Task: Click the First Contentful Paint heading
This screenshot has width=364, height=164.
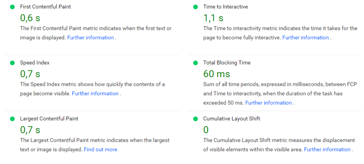Action: [x=45, y=7]
